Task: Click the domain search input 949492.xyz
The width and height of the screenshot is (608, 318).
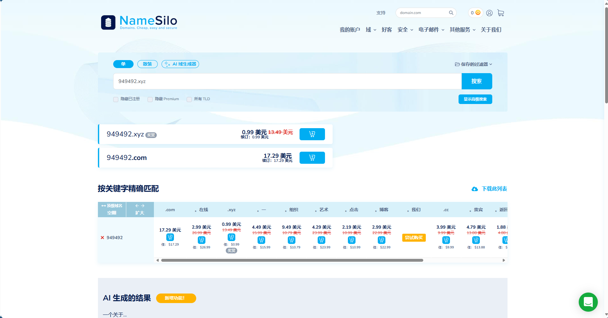Action: click(x=287, y=81)
